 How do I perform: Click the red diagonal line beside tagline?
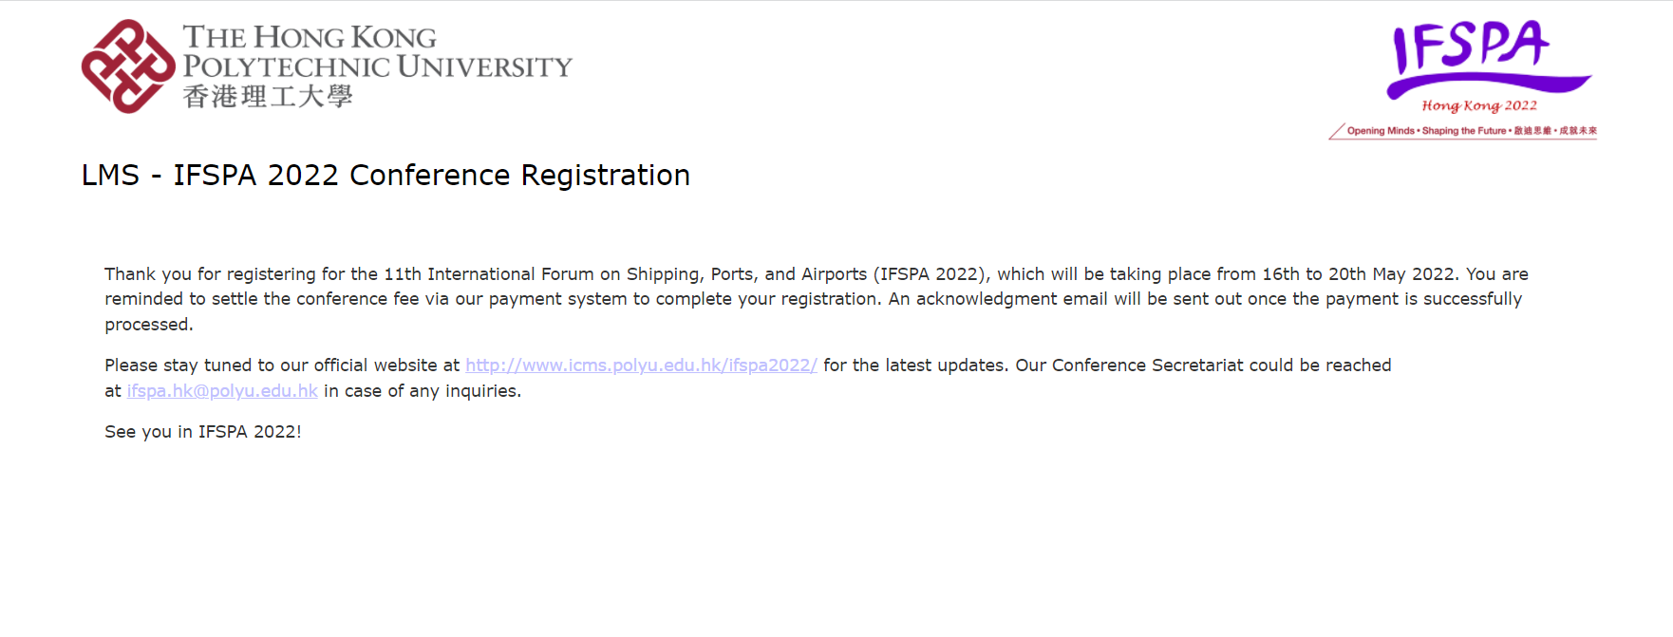(1337, 131)
